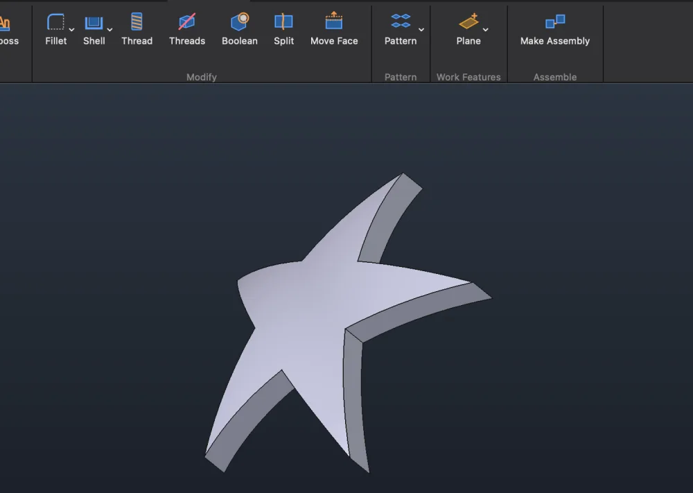Select the Fillet tool
The image size is (693, 493).
tap(55, 29)
